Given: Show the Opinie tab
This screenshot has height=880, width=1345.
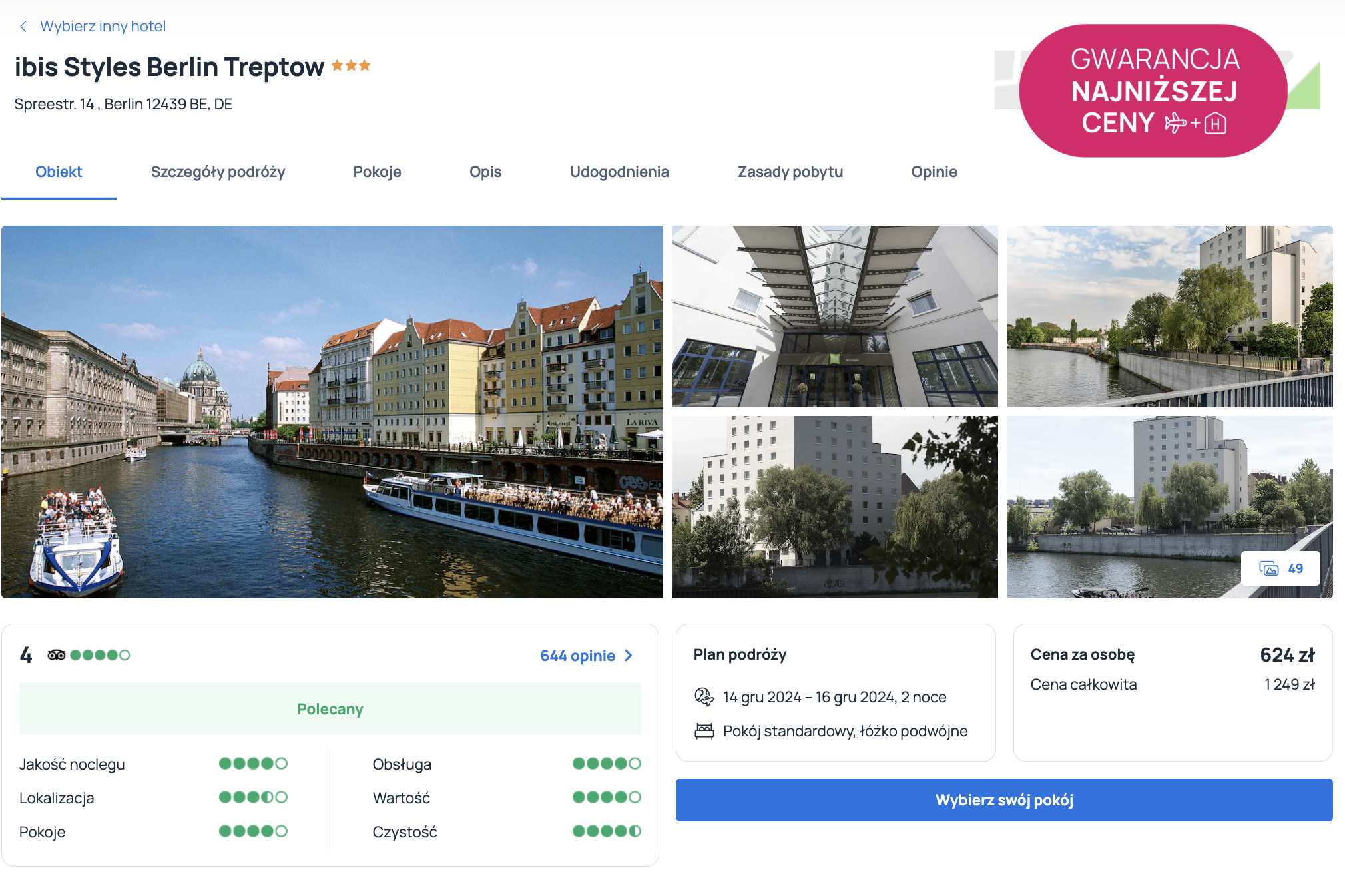Looking at the screenshot, I should point(934,172).
